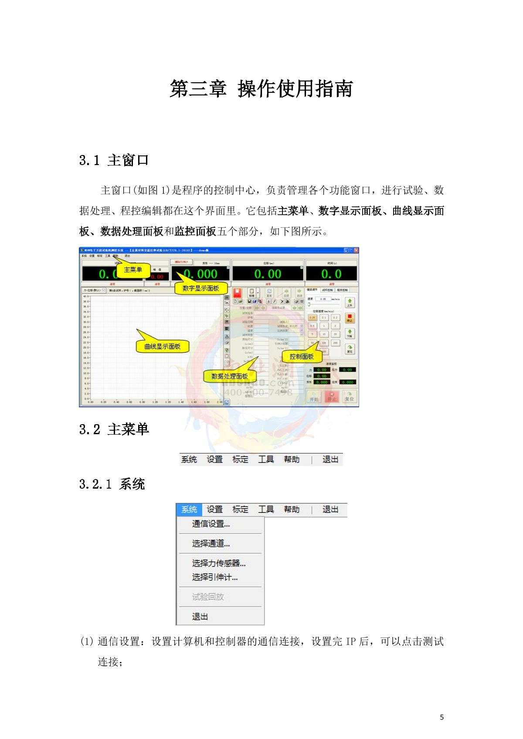Image resolution: width=523 pixels, height=739 pixels.
Task: Select 选择引伸计... menu entry
Action: (x=215, y=577)
